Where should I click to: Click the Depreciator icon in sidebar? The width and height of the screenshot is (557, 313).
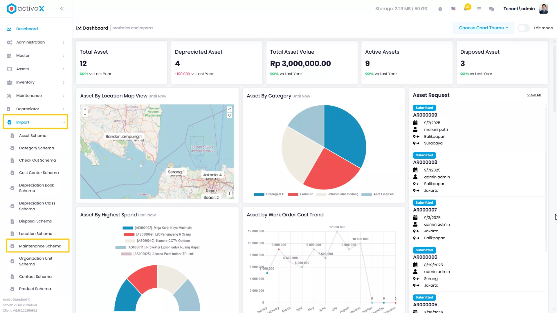pos(9,109)
